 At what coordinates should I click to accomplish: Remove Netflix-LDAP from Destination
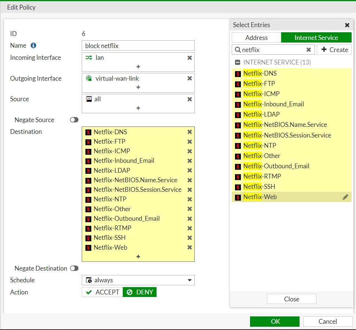[190, 170]
